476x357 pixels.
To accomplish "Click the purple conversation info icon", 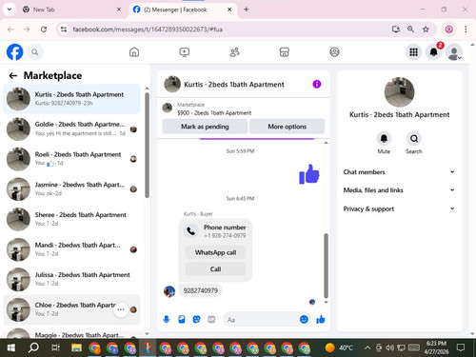I will click(x=317, y=84).
